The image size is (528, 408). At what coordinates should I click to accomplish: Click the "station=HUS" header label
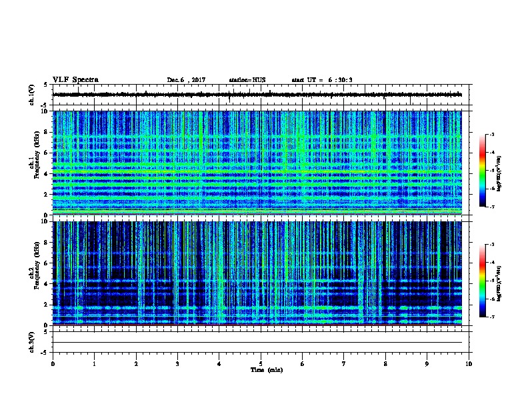tap(247, 80)
